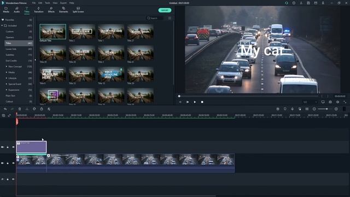350x197 pixels.
Task: Click the play-frame-by-frame button
Action: click(x=188, y=102)
